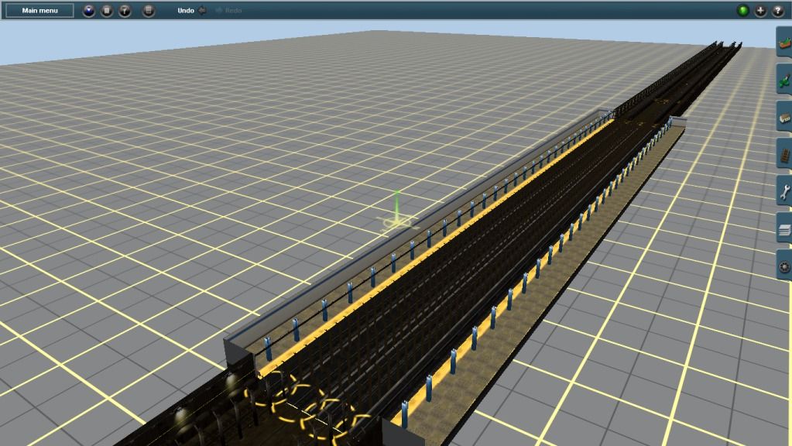Open the Train wheel tab at bottom
This screenshot has width=792, height=446.
click(x=784, y=266)
